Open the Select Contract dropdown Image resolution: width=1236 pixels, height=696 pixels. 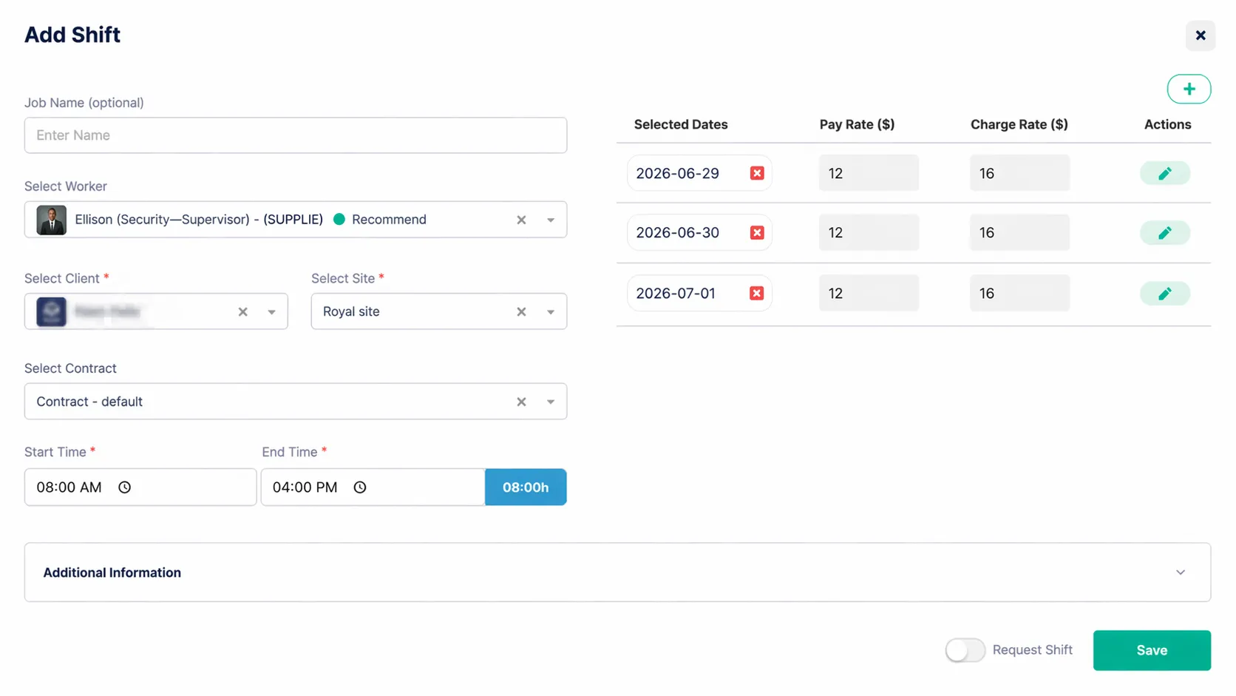pyautogui.click(x=551, y=402)
